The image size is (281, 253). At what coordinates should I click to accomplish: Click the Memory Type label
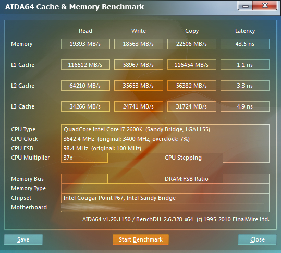click(28, 189)
